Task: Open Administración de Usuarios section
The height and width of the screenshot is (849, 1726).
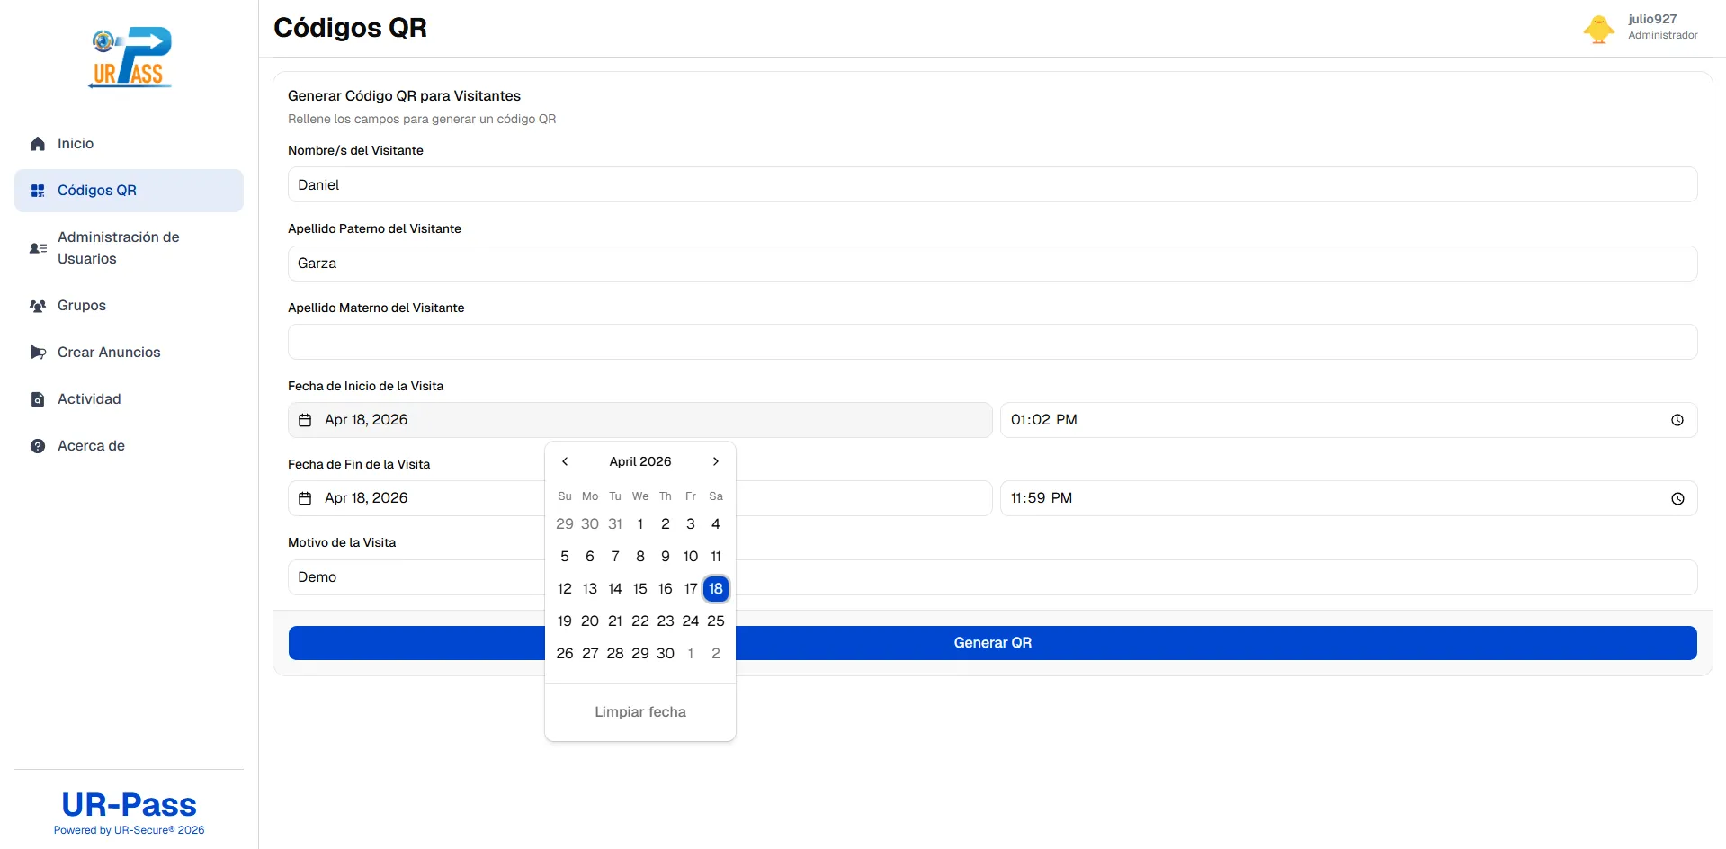Action: tap(129, 248)
